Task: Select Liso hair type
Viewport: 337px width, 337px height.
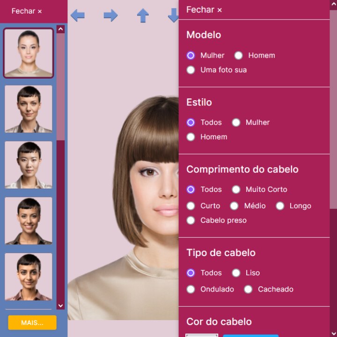Action: coord(236,273)
